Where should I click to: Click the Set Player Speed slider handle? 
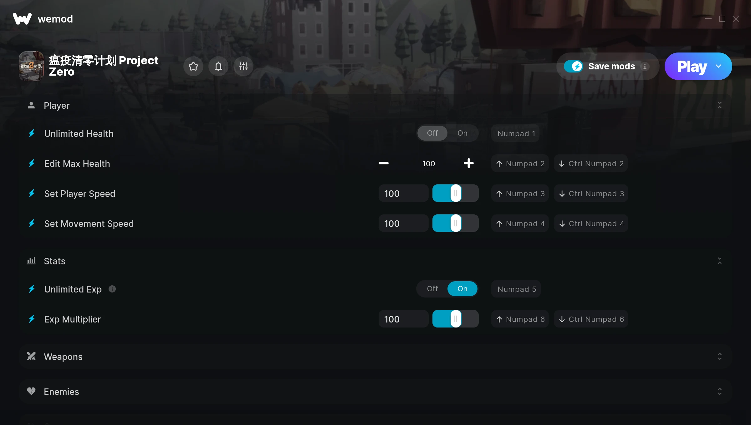456,193
